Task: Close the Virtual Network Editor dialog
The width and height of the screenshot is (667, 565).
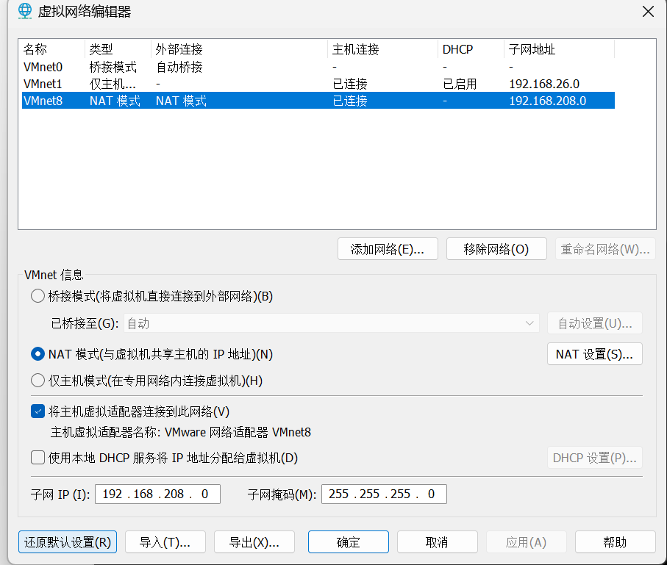Action: (648, 12)
